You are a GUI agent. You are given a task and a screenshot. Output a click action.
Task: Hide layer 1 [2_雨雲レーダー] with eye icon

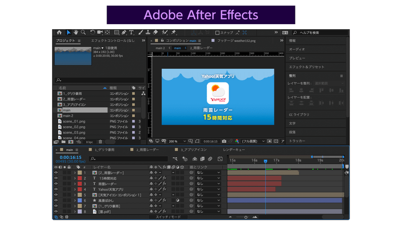[56, 173]
